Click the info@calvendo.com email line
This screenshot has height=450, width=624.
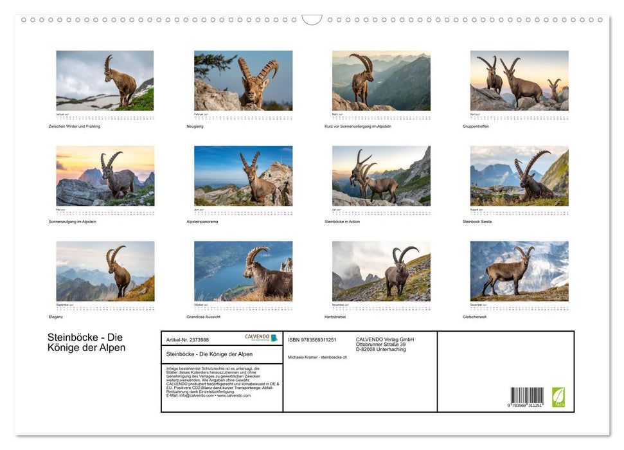pos(208,395)
